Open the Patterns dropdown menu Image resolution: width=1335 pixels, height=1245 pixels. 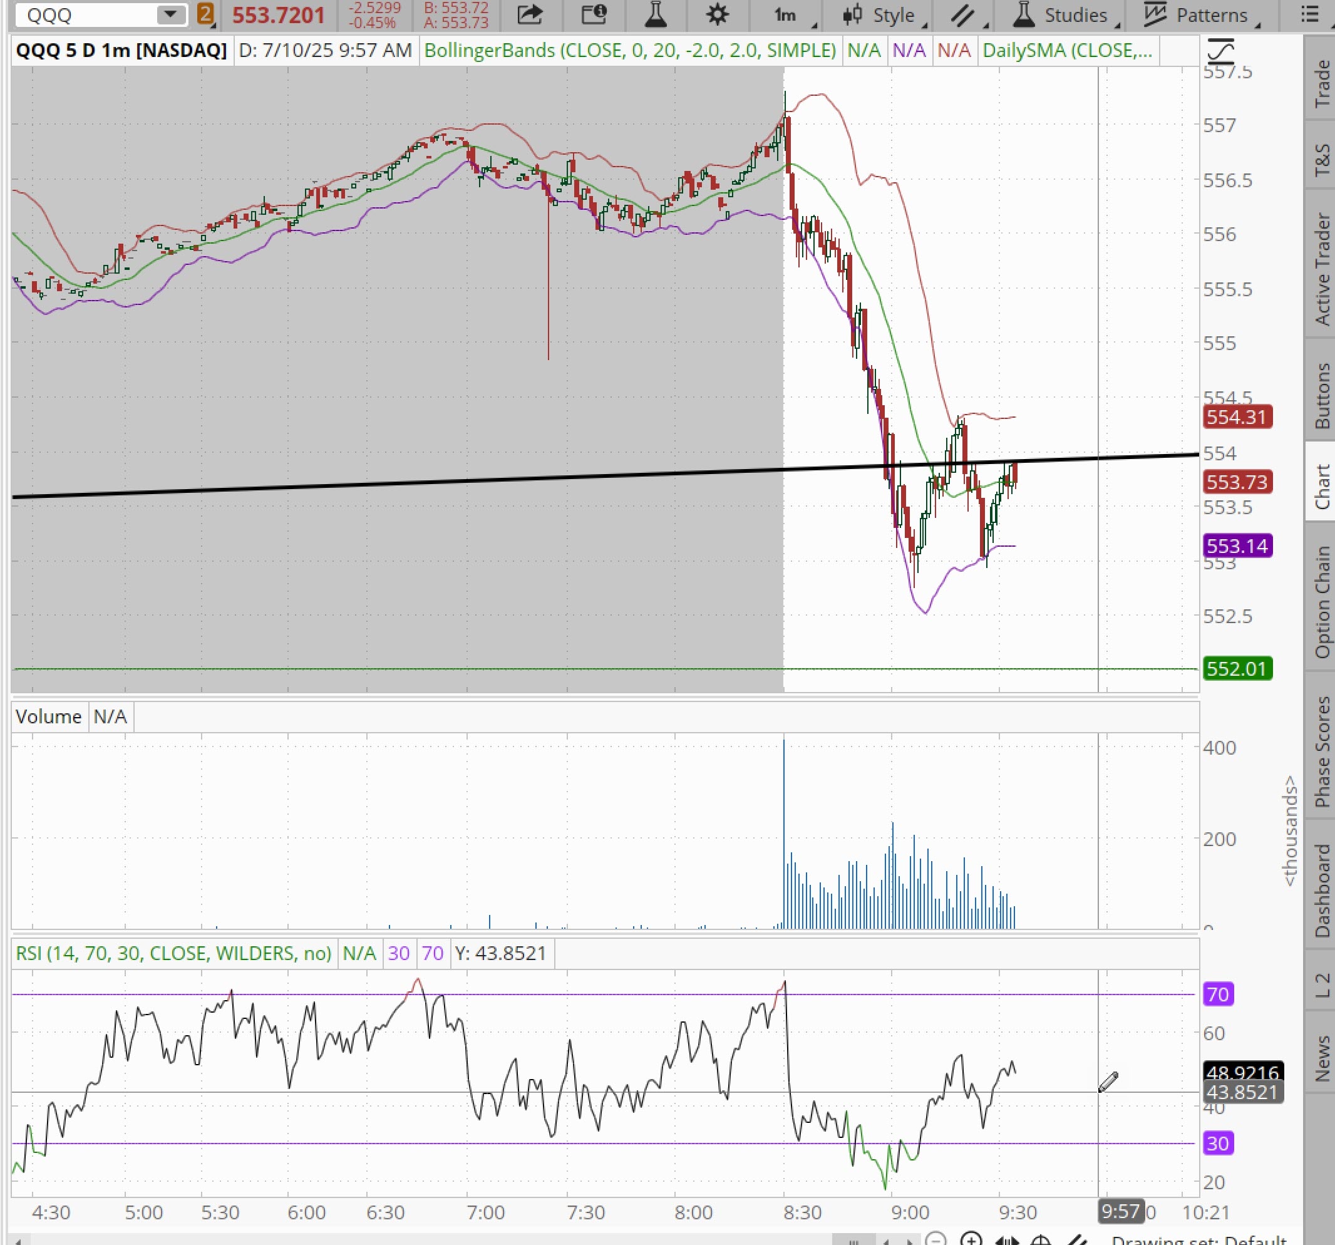(x=1202, y=15)
